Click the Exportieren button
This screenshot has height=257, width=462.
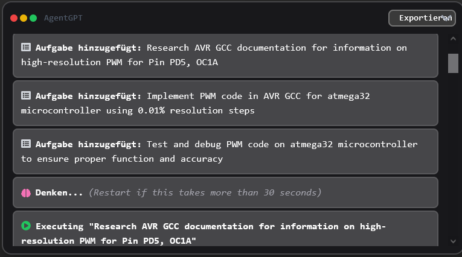[x=422, y=18]
